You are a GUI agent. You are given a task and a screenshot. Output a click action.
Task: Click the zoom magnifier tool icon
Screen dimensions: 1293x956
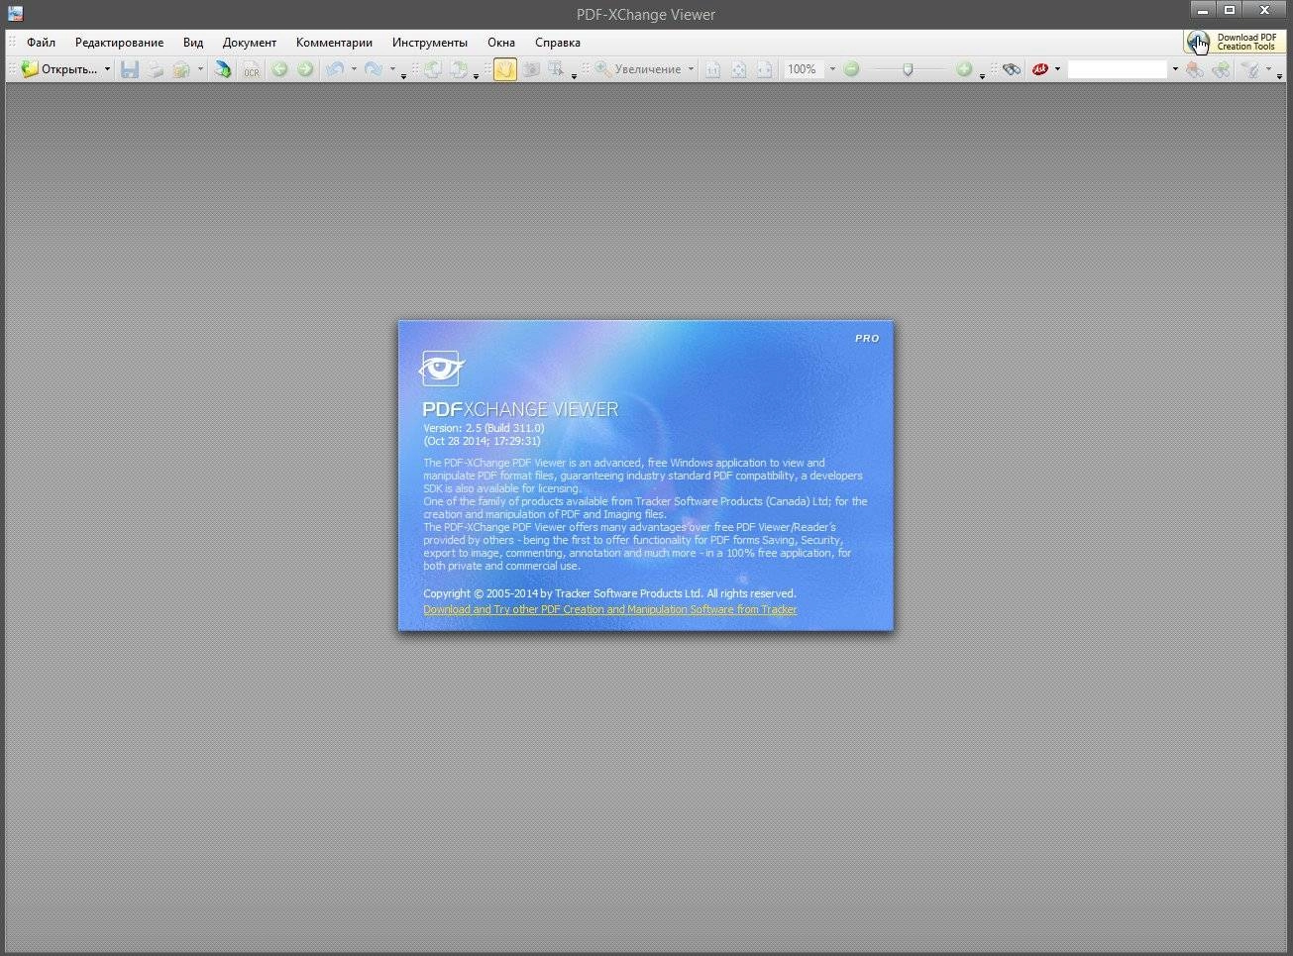pos(602,69)
